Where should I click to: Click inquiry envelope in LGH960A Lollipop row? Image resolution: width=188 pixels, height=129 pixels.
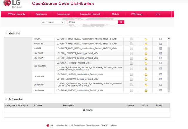coord(161,53)
